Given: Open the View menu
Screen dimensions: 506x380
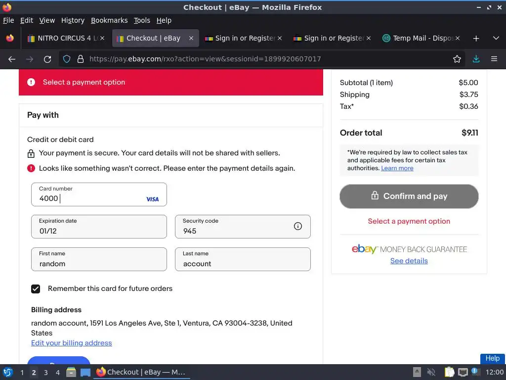Looking at the screenshot, I should tap(47, 20).
